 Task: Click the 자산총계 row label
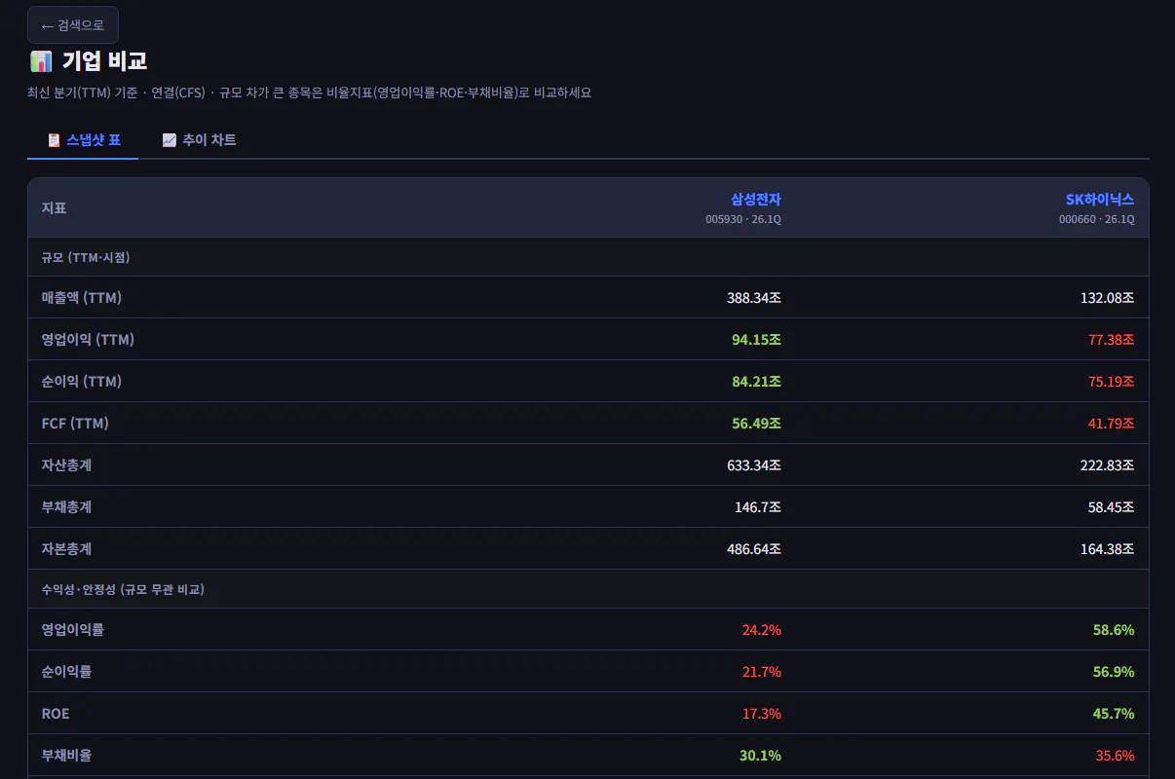pyautogui.click(x=66, y=465)
